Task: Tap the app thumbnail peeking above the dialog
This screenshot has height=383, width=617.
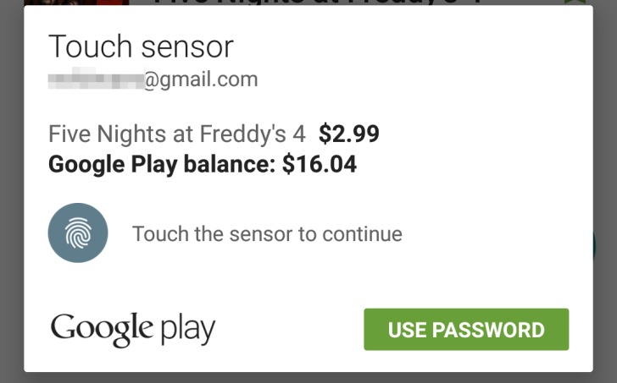Action: coord(76,3)
